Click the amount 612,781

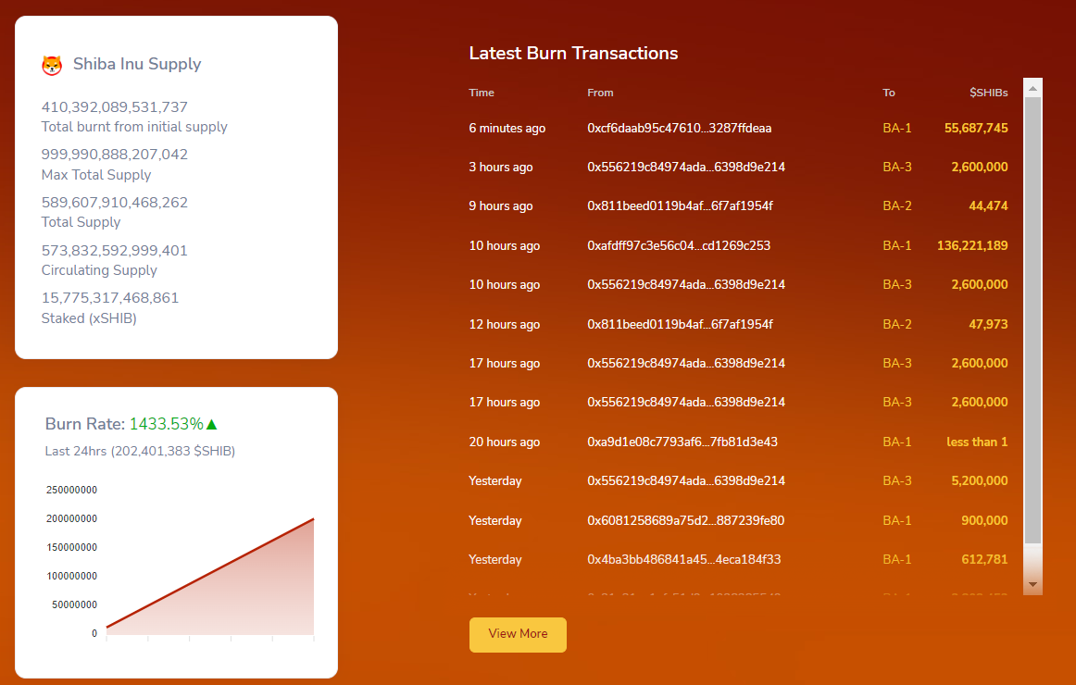coord(984,559)
